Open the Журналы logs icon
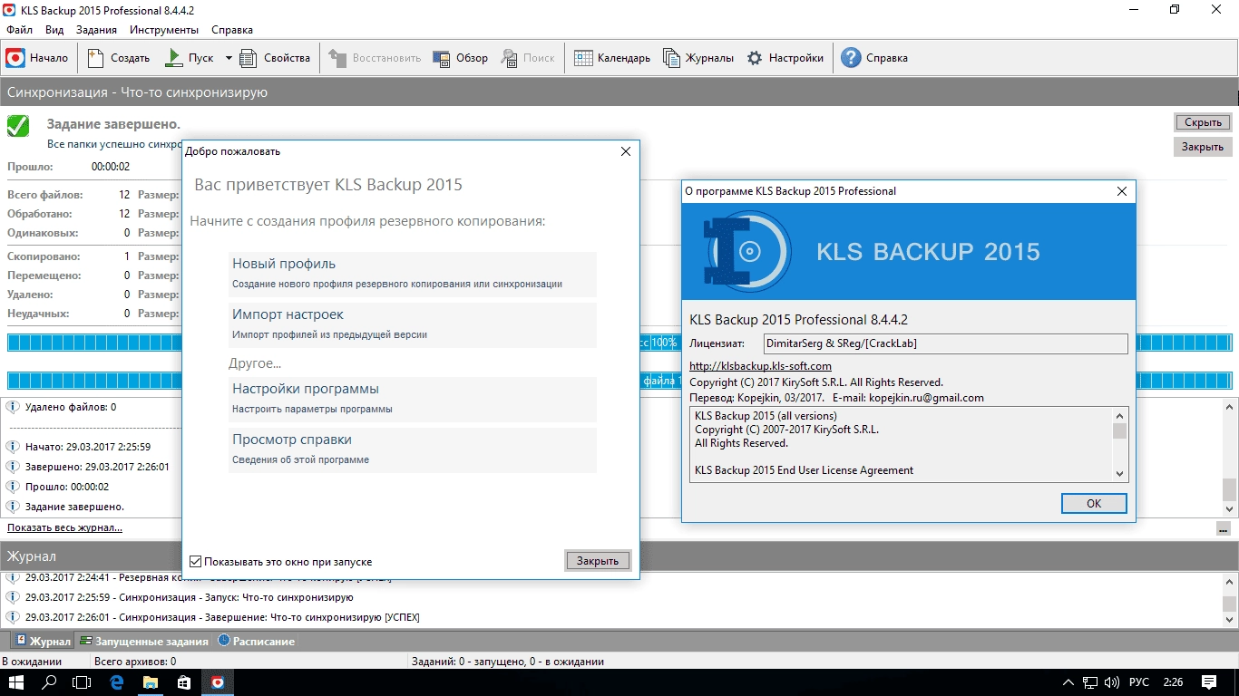Viewport: 1239px width, 696px height. coord(671,58)
